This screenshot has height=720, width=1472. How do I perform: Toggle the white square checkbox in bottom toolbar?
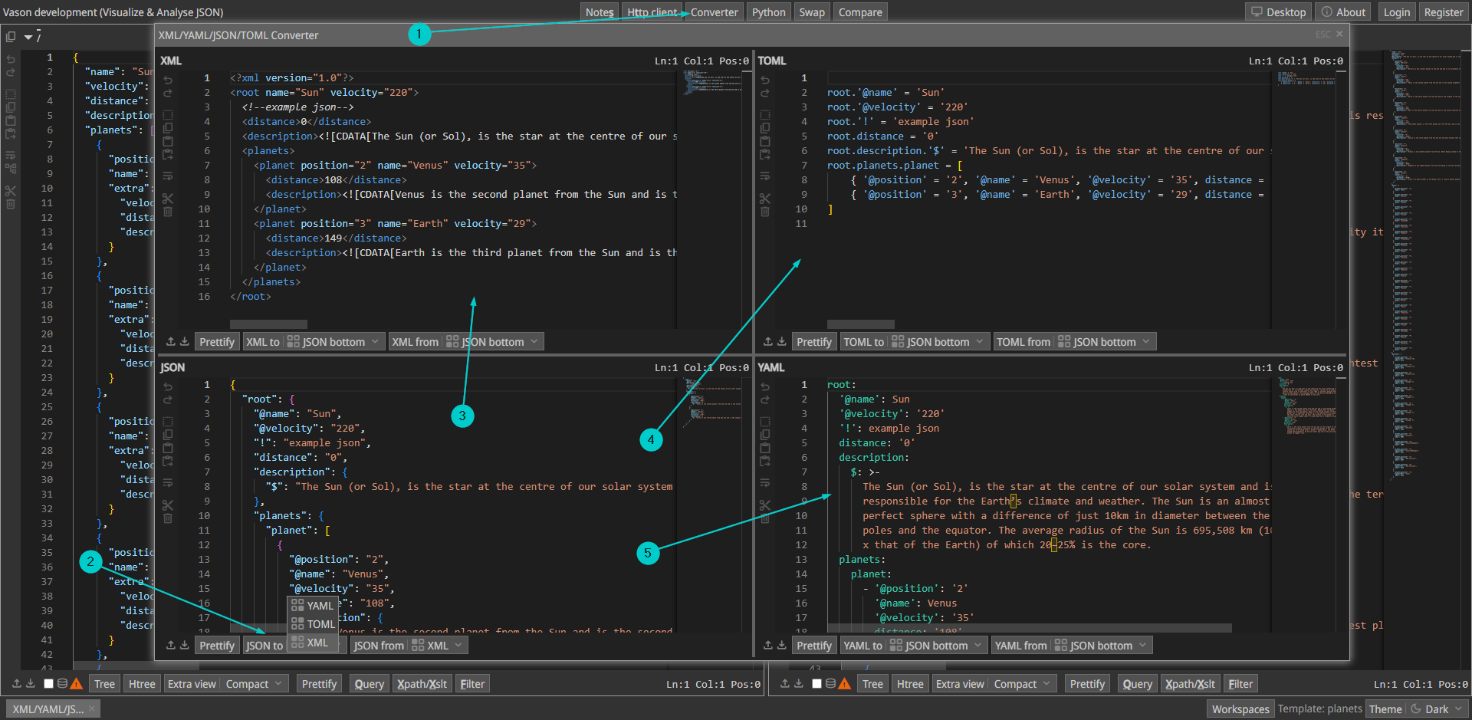tap(48, 683)
